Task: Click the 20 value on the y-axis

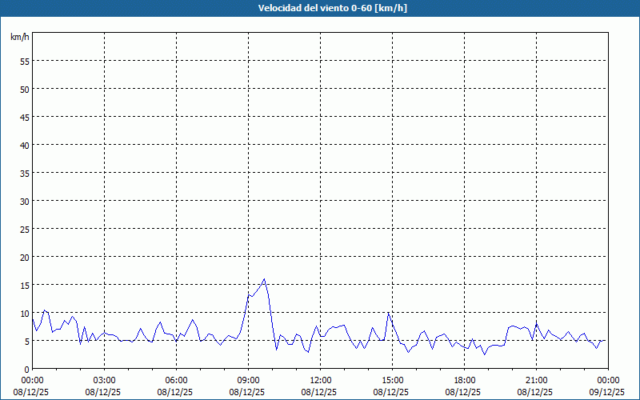Action: click(x=25, y=257)
